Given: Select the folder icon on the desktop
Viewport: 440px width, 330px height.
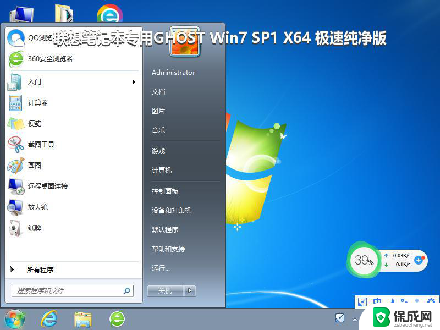Looking at the screenshot, I should [64, 13].
